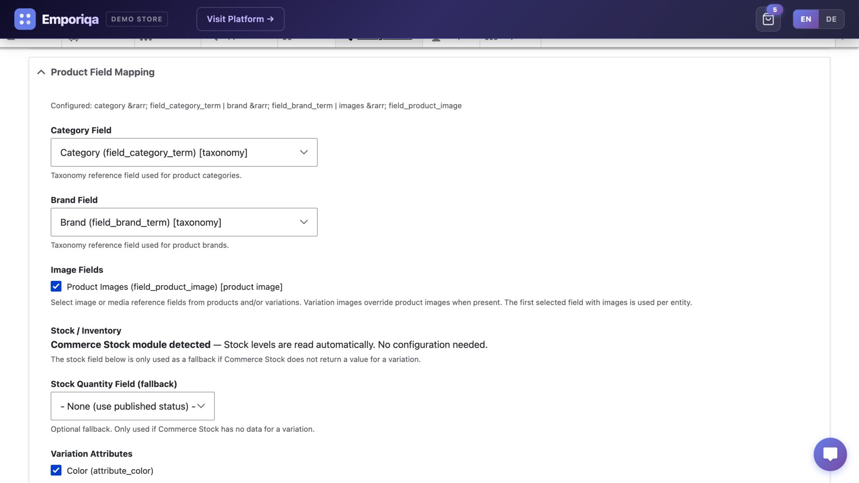Click the 5-count badge on the cart
This screenshot has height=483, width=859.
tap(775, 9)
